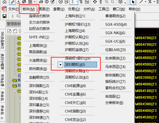This screenshot has height=123, width=159.
Task: Open the 查看(V) menu
Action: point(59,9)
